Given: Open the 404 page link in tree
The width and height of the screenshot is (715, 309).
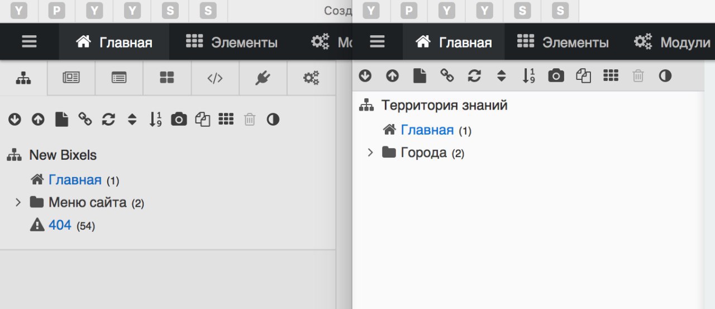Looking at the screenshot, I should (60, 225).
